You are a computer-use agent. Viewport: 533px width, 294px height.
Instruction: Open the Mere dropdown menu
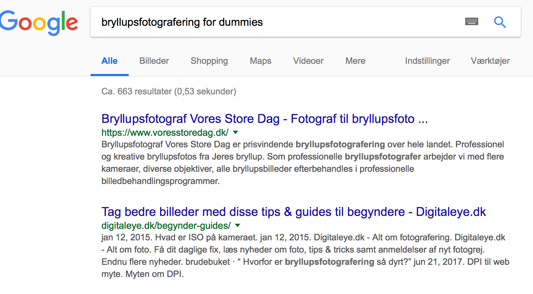pos(355,61)
